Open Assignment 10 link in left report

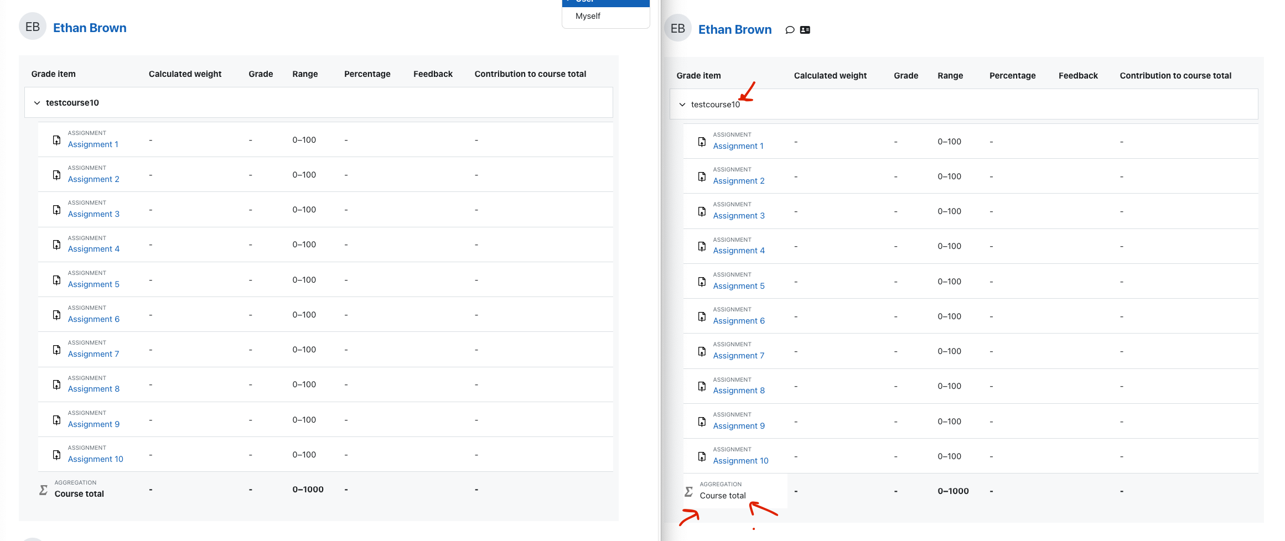(x=96, y=459)
